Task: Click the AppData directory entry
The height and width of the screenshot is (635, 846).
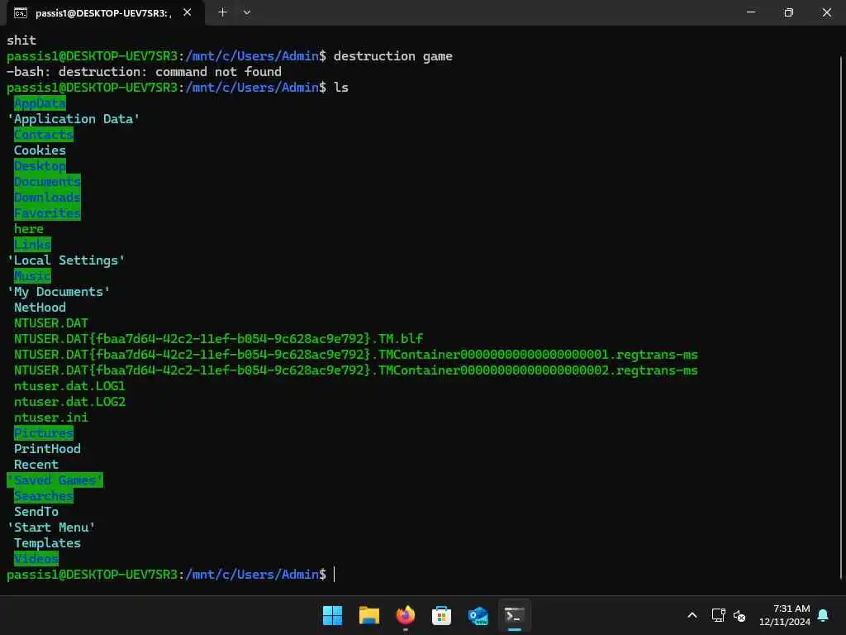Action: (40, 103)
